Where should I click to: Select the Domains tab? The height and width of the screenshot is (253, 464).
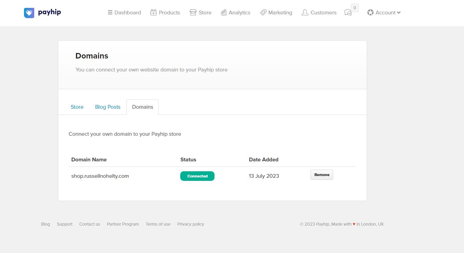click(143, 107)
